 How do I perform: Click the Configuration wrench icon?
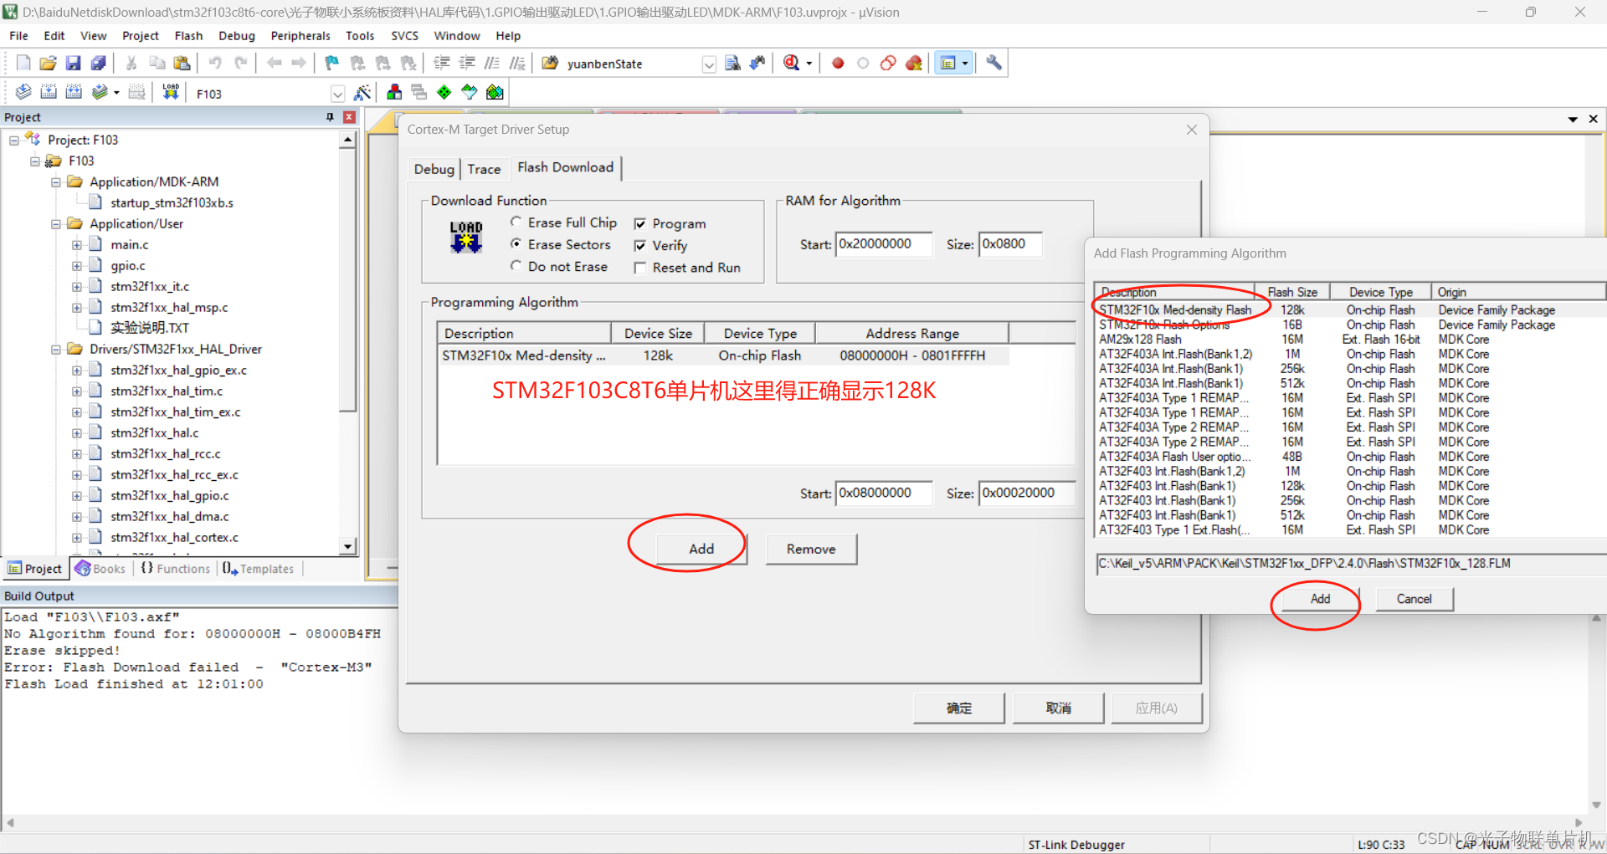[x=993, y=63]
